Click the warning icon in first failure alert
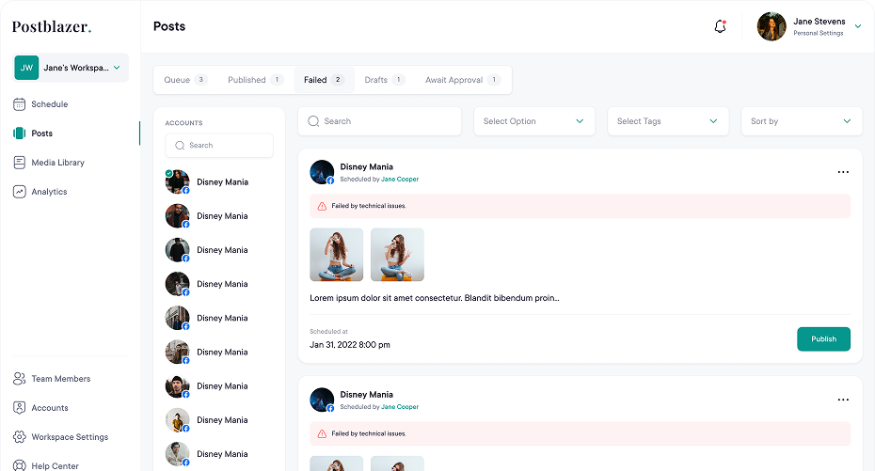The width and height of the screenshot is (875, 471). coord(322,206)
